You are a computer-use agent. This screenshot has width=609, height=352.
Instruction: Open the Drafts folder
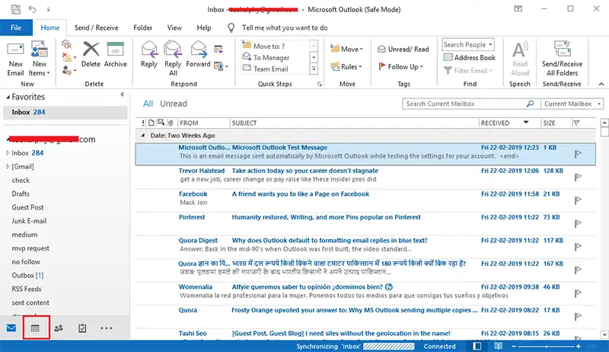click(x=21, y=194)
